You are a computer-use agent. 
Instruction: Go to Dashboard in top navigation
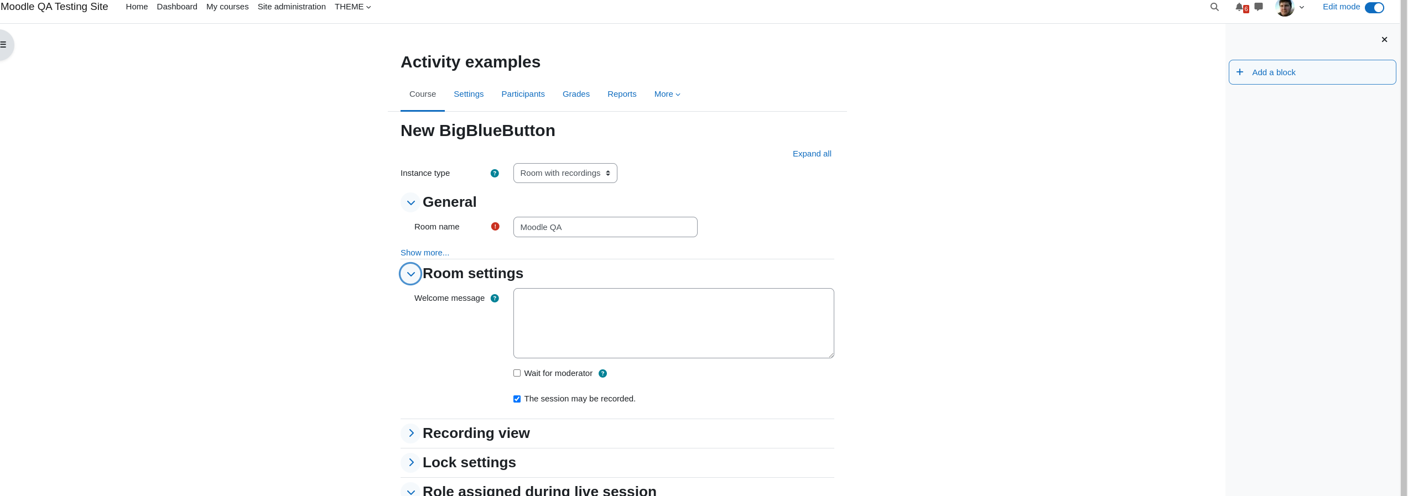pyautogui.click(x=177, y=7)
